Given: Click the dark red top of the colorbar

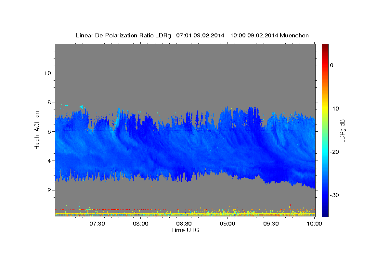Looking at the screenshot, I should [325, 46].
